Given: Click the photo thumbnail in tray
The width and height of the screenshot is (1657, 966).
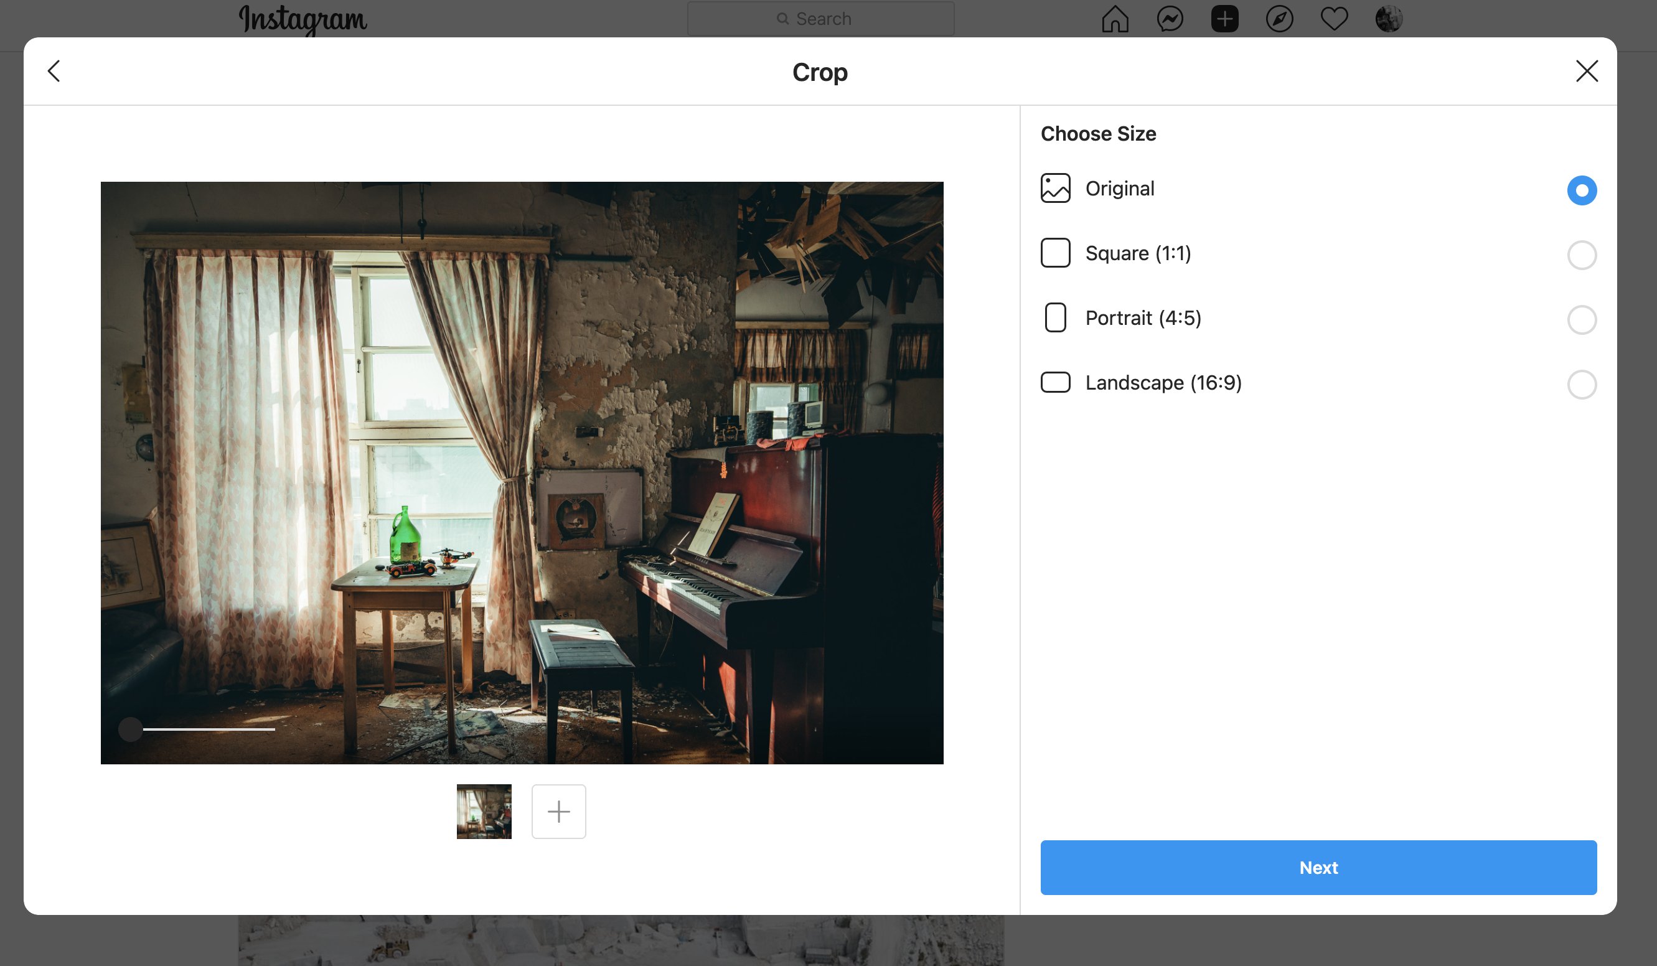Looking at the screenshot, I should pyautogui.click(x=484, y=812).
